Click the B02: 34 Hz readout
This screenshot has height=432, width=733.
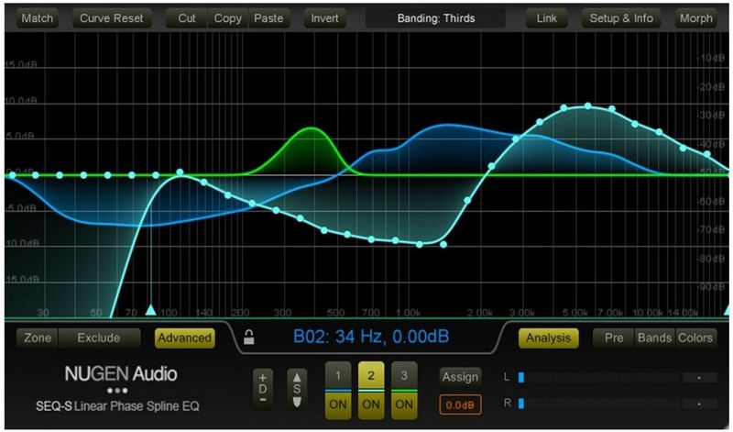(371, 337)
